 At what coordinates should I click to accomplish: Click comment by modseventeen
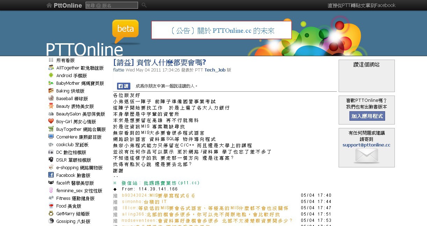[207, 220]
